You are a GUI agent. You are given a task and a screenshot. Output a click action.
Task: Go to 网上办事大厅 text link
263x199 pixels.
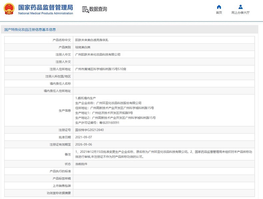point(240,13)
